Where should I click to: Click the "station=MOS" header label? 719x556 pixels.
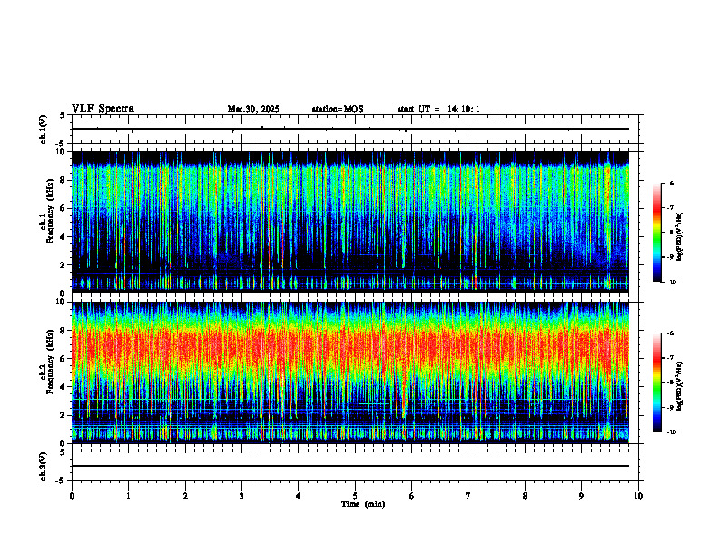pos(338,109)
